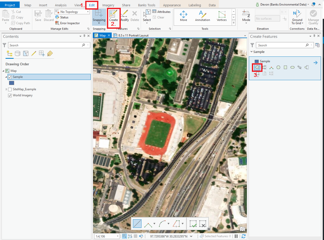Click the Clear Sketch X icon
Image resolution: width=324 pixels, height=240 pixels.
[203, 224]
